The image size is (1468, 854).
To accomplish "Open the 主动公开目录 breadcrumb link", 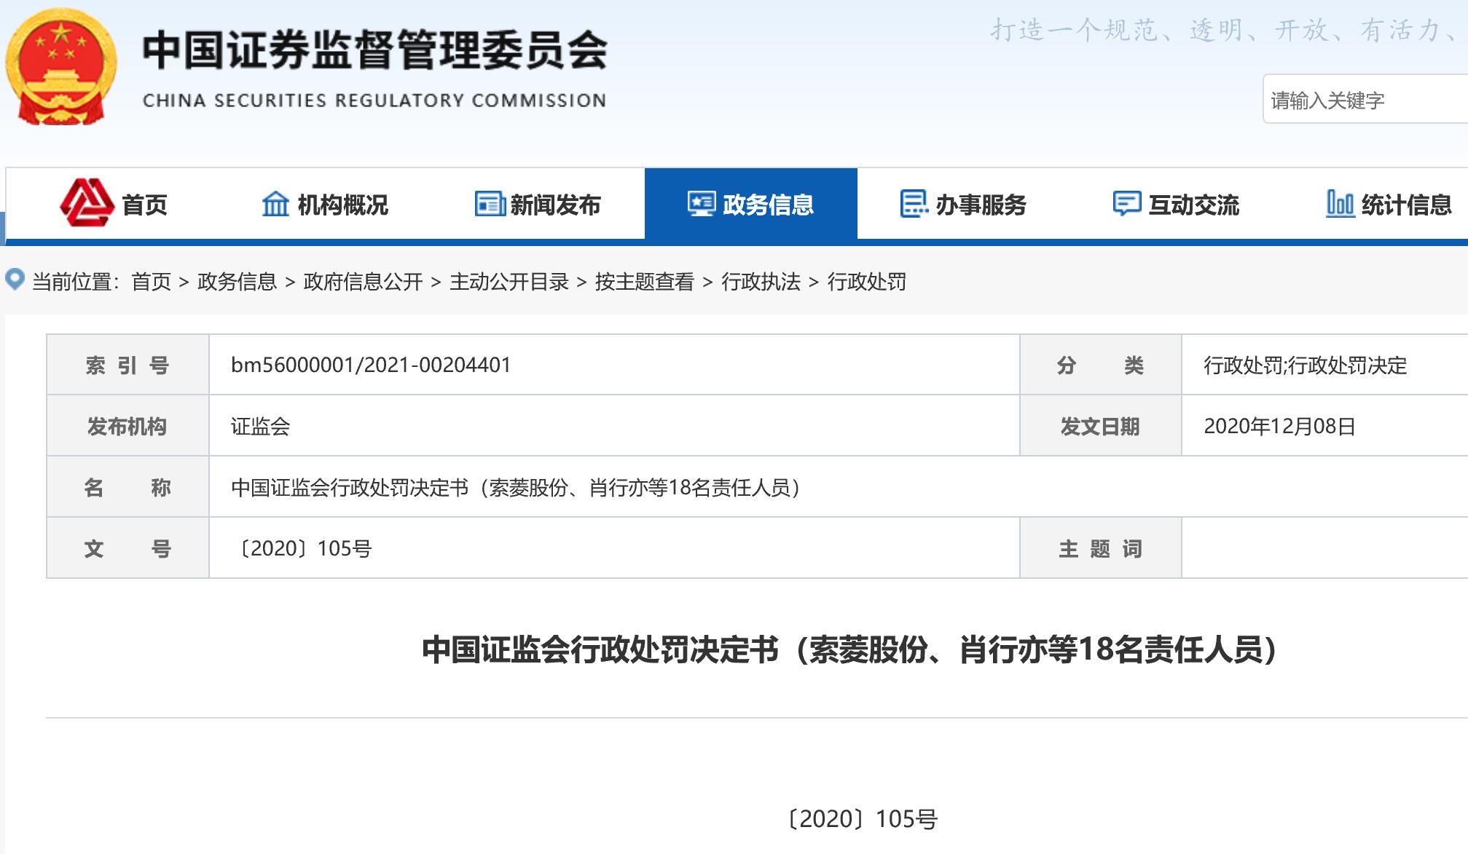I will (x=509, y=282).
